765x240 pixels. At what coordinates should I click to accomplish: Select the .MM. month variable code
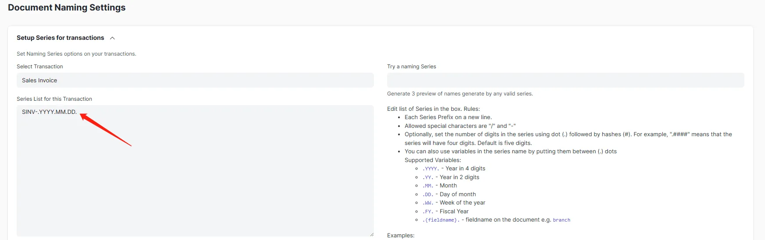pos(427,186)
